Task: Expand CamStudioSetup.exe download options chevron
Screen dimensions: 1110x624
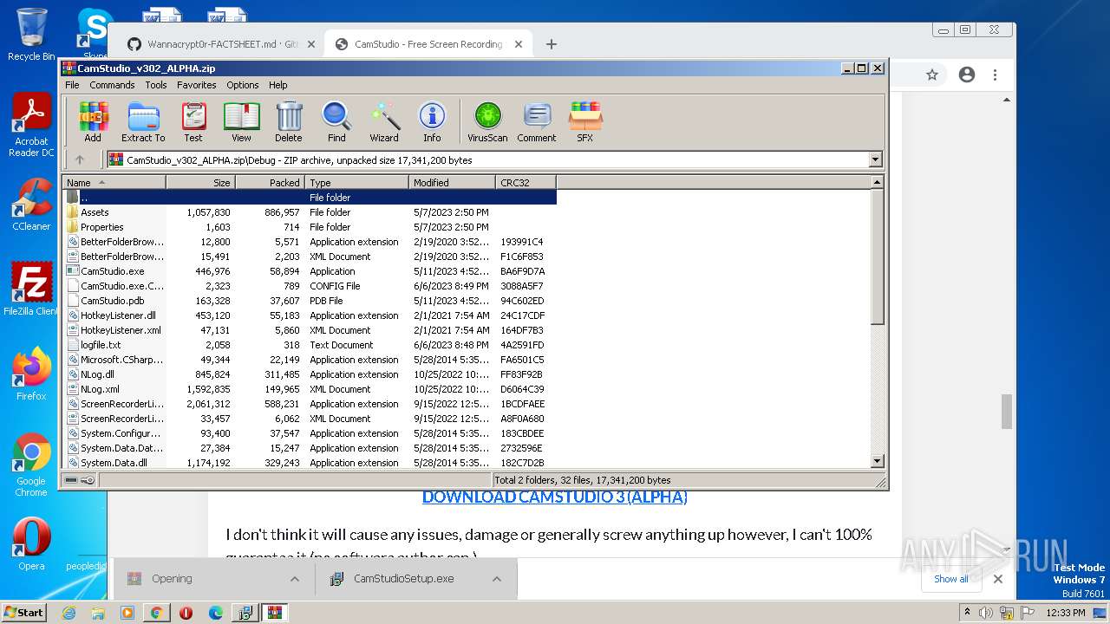Action: (x=497, y=579)
